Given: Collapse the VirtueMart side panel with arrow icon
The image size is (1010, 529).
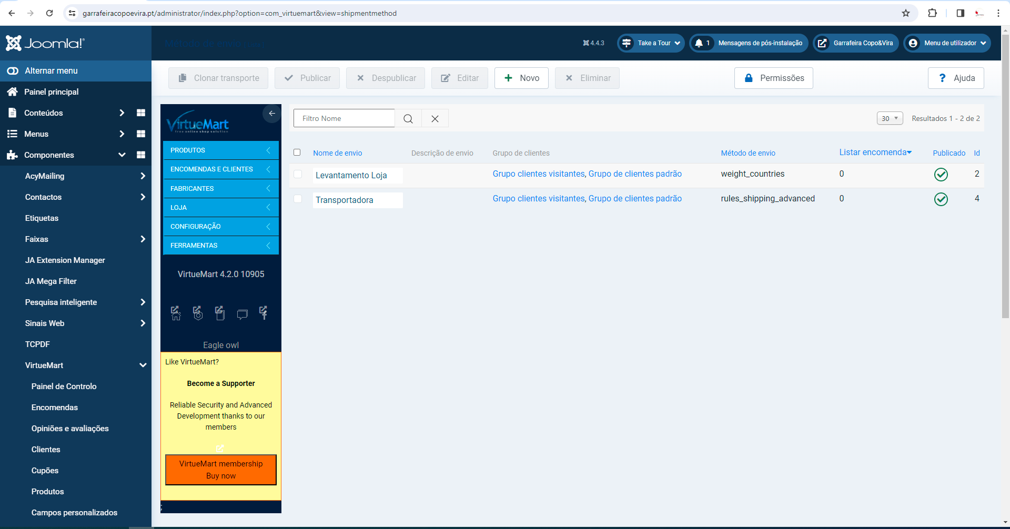Looking at the screenshot, I should pos(272,114).
